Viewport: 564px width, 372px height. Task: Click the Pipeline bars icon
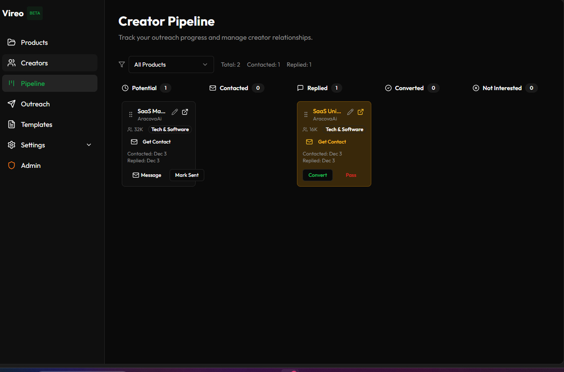coord(12,83)
